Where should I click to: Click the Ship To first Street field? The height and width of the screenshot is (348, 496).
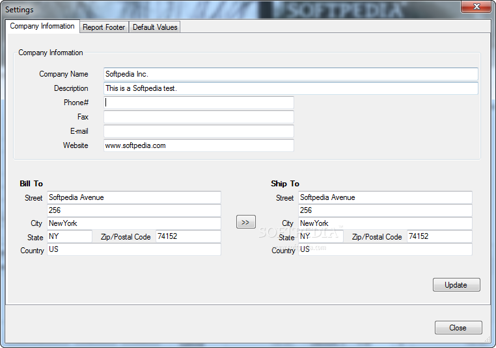(x=385, y=197)
